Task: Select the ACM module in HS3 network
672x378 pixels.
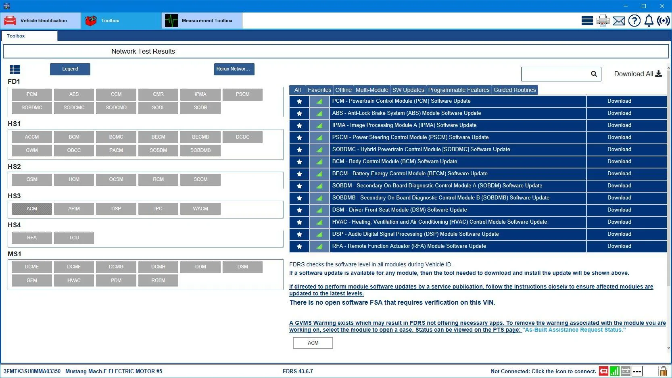Action: [x=32, y=209]
